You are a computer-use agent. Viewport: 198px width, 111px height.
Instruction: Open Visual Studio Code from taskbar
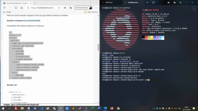point(41,108)
